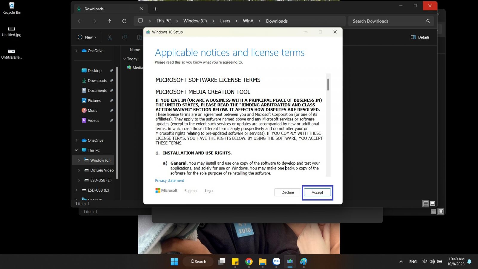Switch to large thumbnails view
Image resolution: width=478 pixels, height=269 pixels.
click(433, 204)
